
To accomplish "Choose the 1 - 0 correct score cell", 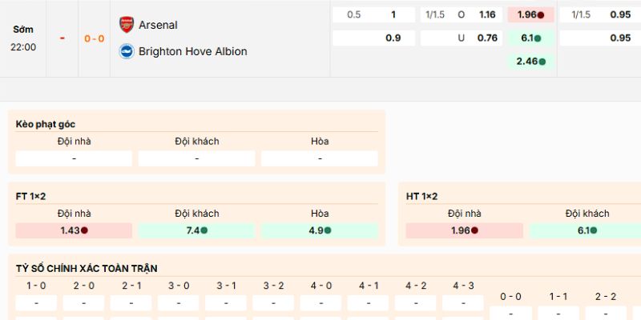I will pos(36,303).
